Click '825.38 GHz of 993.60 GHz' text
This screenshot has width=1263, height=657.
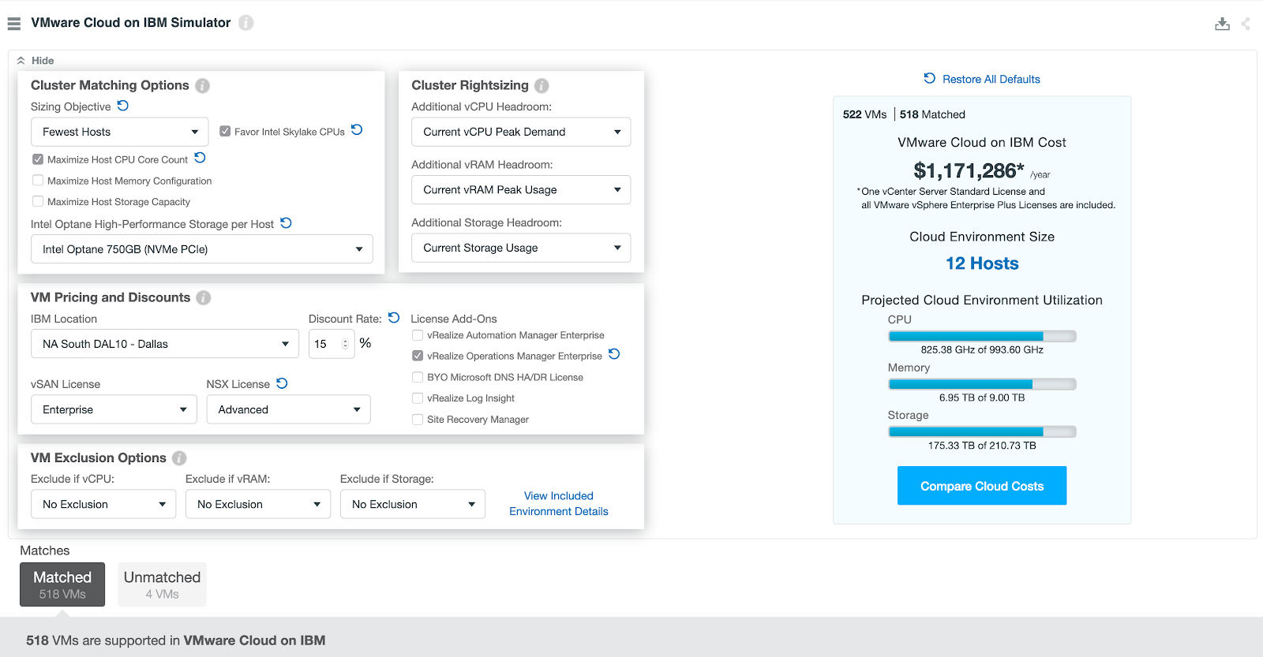pos(982,350)
